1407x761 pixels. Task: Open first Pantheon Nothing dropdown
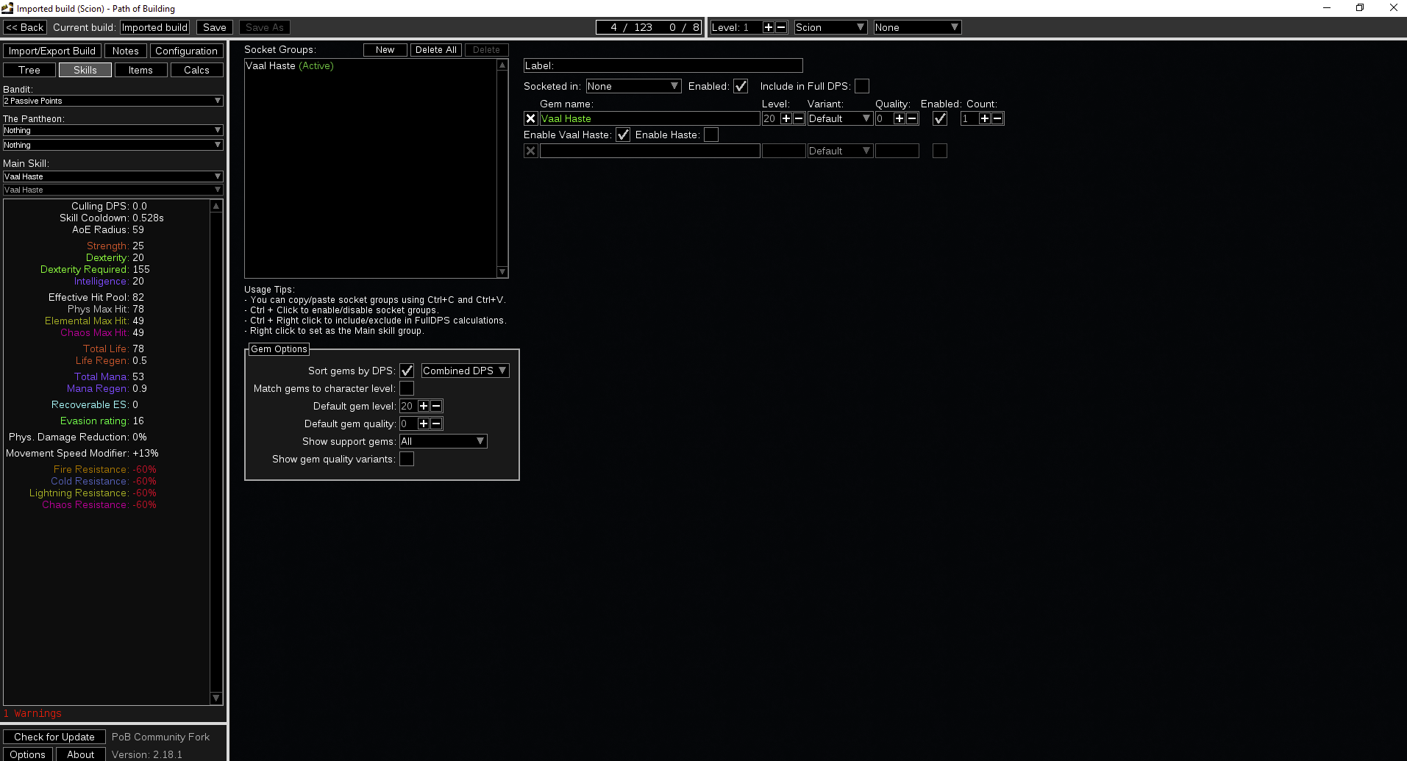[x=113, y=130]
